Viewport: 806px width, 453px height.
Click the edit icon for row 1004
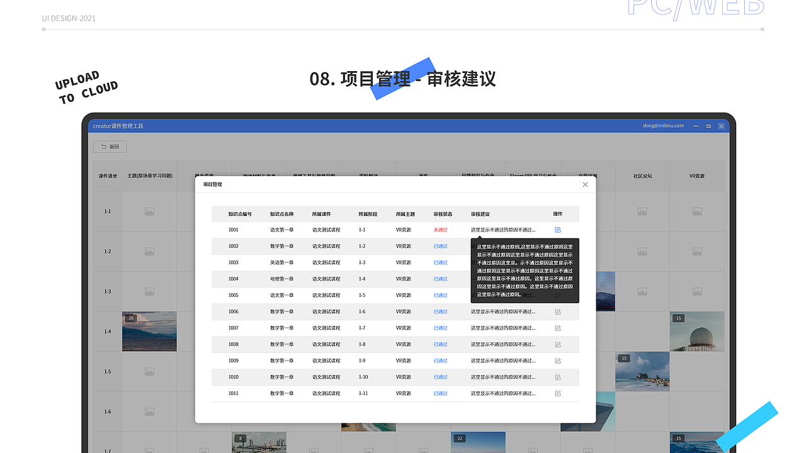(x=557, y=279)
